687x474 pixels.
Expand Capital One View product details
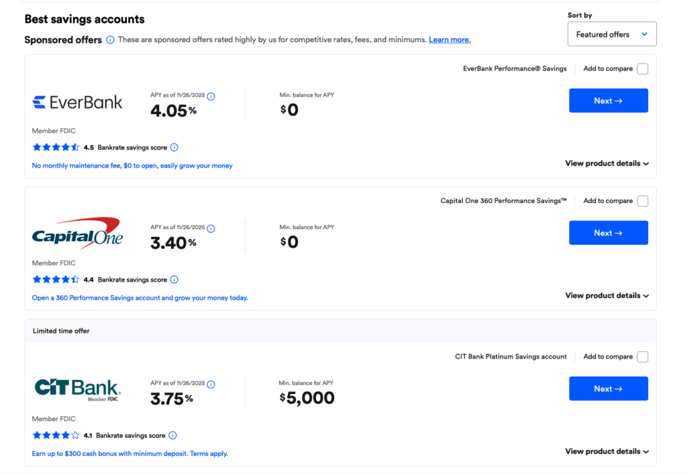606,296
